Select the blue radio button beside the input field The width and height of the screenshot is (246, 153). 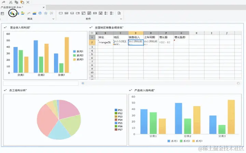pyautogui.click(x=83, y=83)
